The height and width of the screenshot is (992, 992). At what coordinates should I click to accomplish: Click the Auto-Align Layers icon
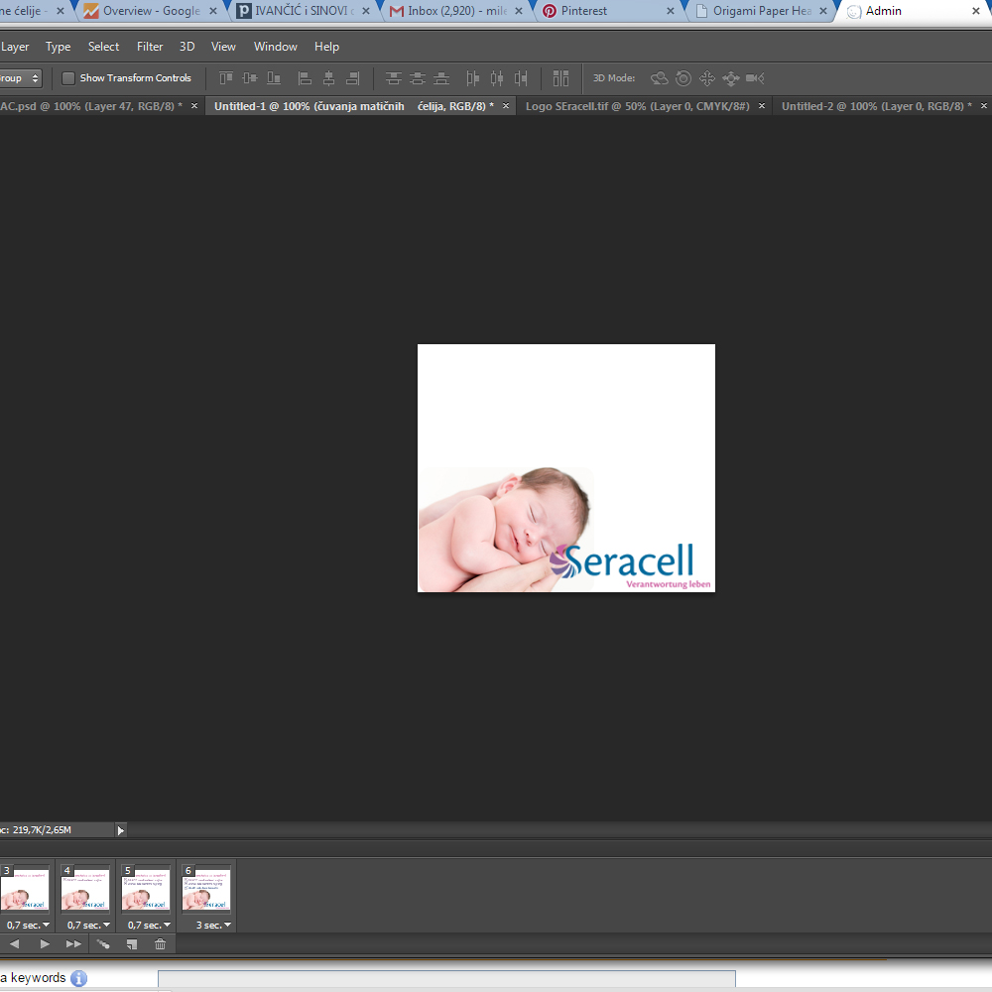coord(561,78)
